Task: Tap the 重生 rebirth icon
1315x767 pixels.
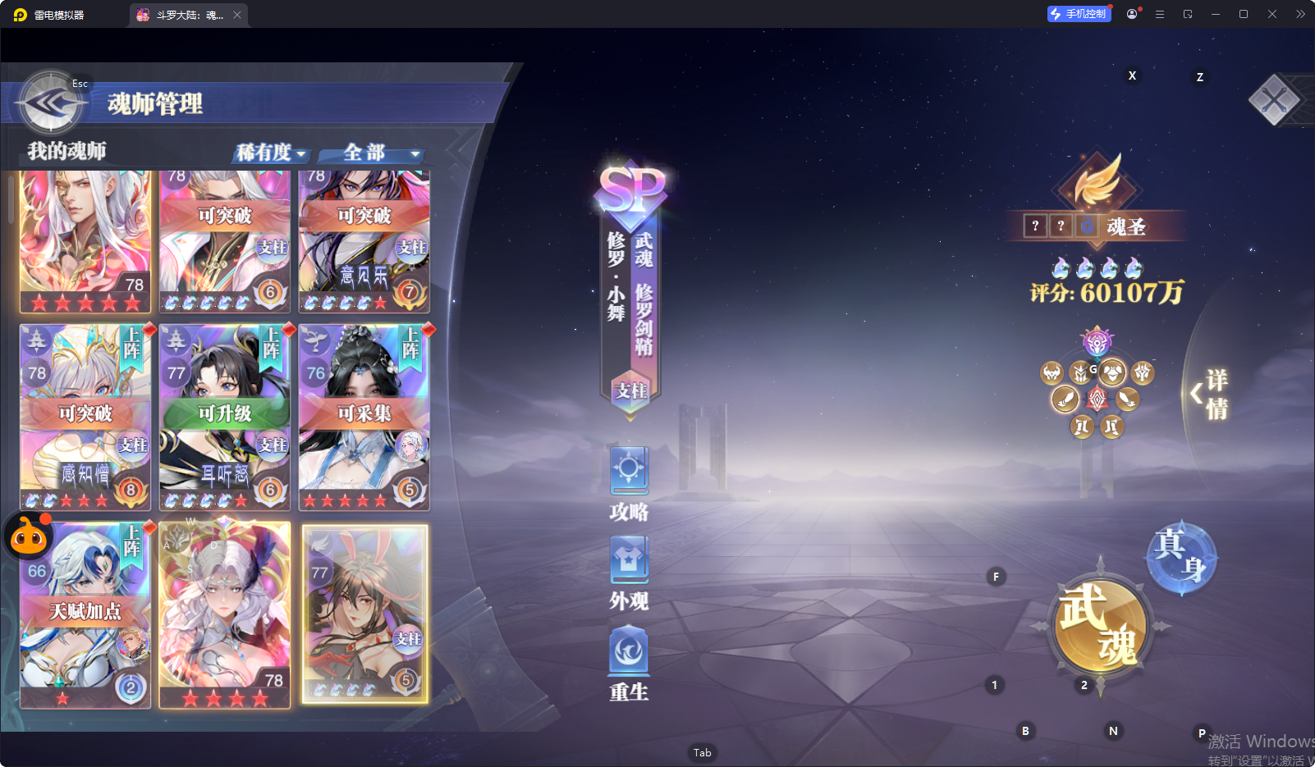Action: click(x=630, y=664)
